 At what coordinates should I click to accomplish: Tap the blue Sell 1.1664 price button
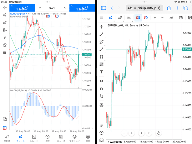tap(22, 8)
